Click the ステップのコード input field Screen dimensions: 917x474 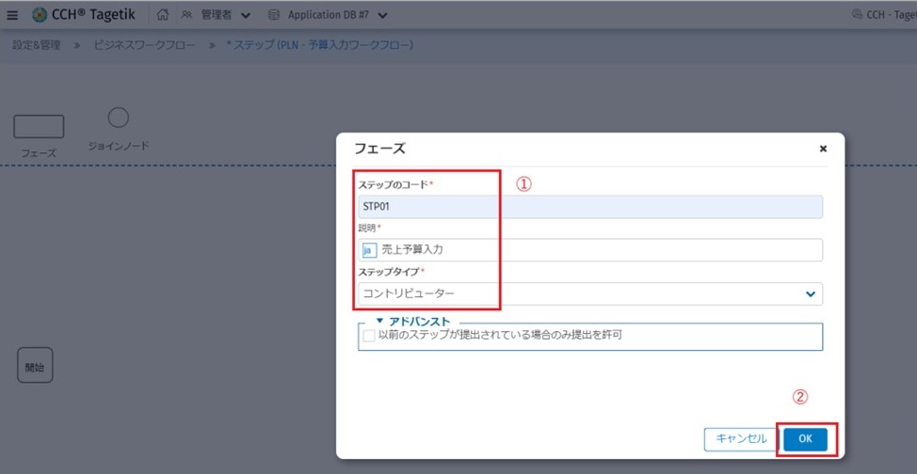pos(590,207)
